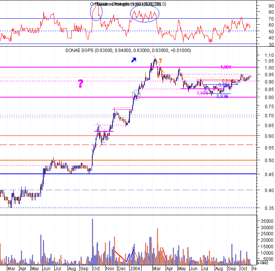This screenshot has width=275, height=271.
Task: Pick the RSI 40 scale label
Action: [x=271, y=38]
